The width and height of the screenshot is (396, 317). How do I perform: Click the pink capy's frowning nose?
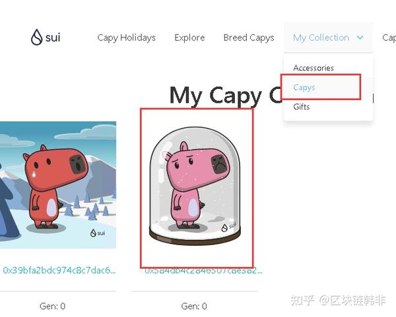click(x=220, y=164)
